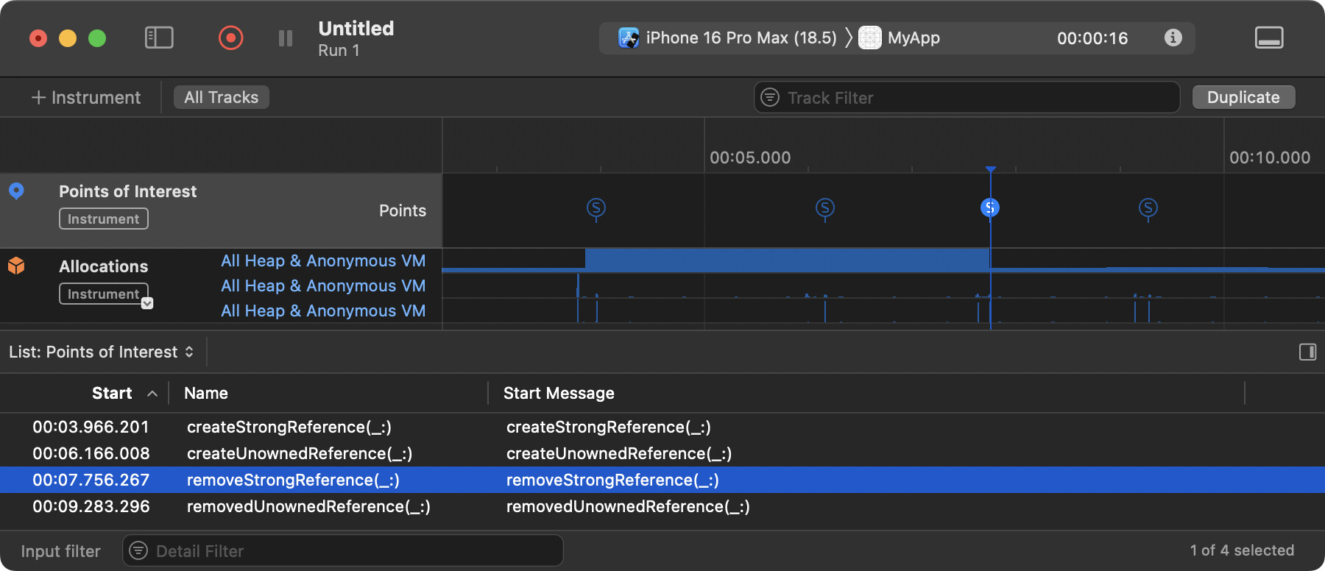
Task: Sort by the Start column header
Action: 112,393
